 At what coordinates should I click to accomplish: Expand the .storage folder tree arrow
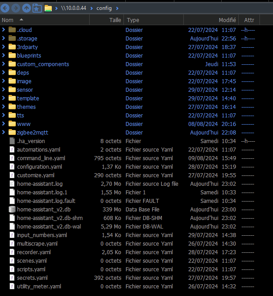4,39
